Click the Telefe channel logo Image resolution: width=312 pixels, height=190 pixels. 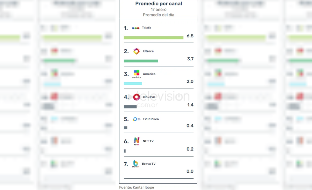[x=136, y=28]
